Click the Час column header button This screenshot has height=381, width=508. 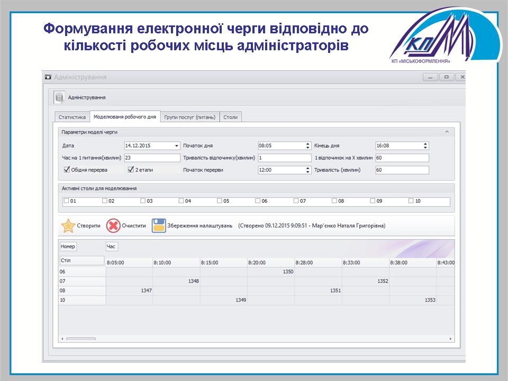point(111,247)
